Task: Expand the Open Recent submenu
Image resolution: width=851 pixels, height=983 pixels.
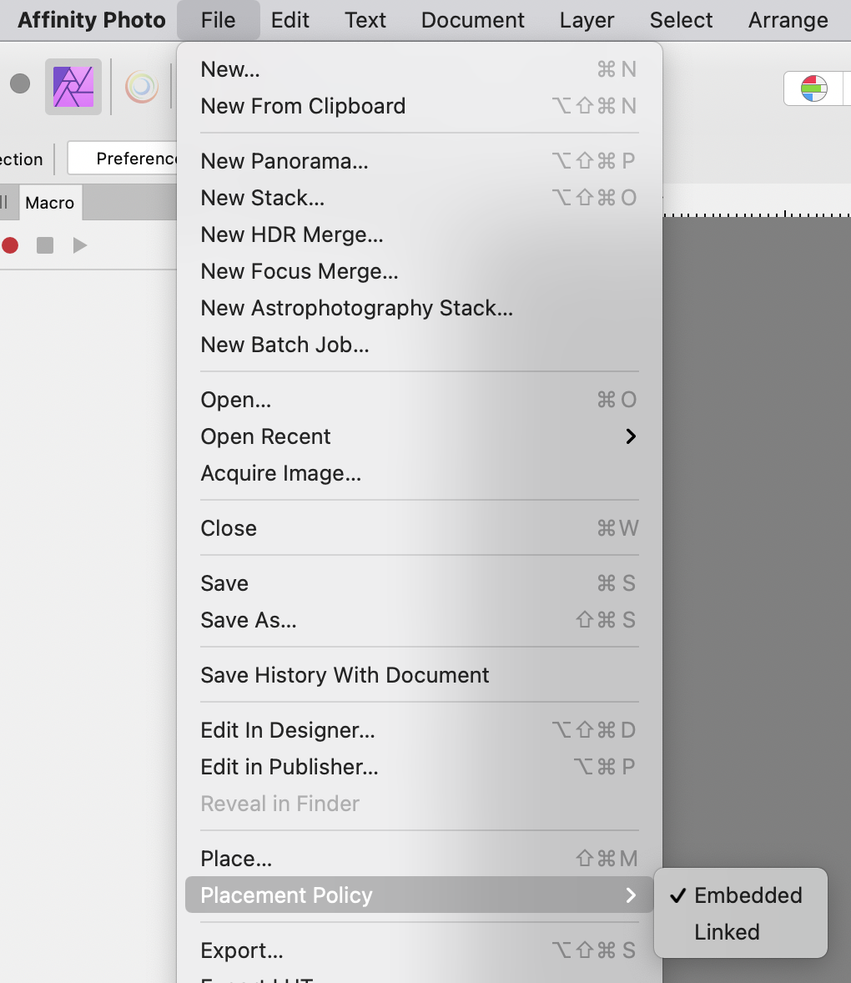Action: tap(265, 436)
